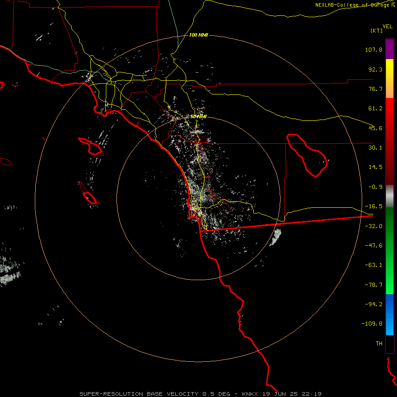Select the 92.3 scale value
This screenshot has height=397, width=397.
point(375,69)
